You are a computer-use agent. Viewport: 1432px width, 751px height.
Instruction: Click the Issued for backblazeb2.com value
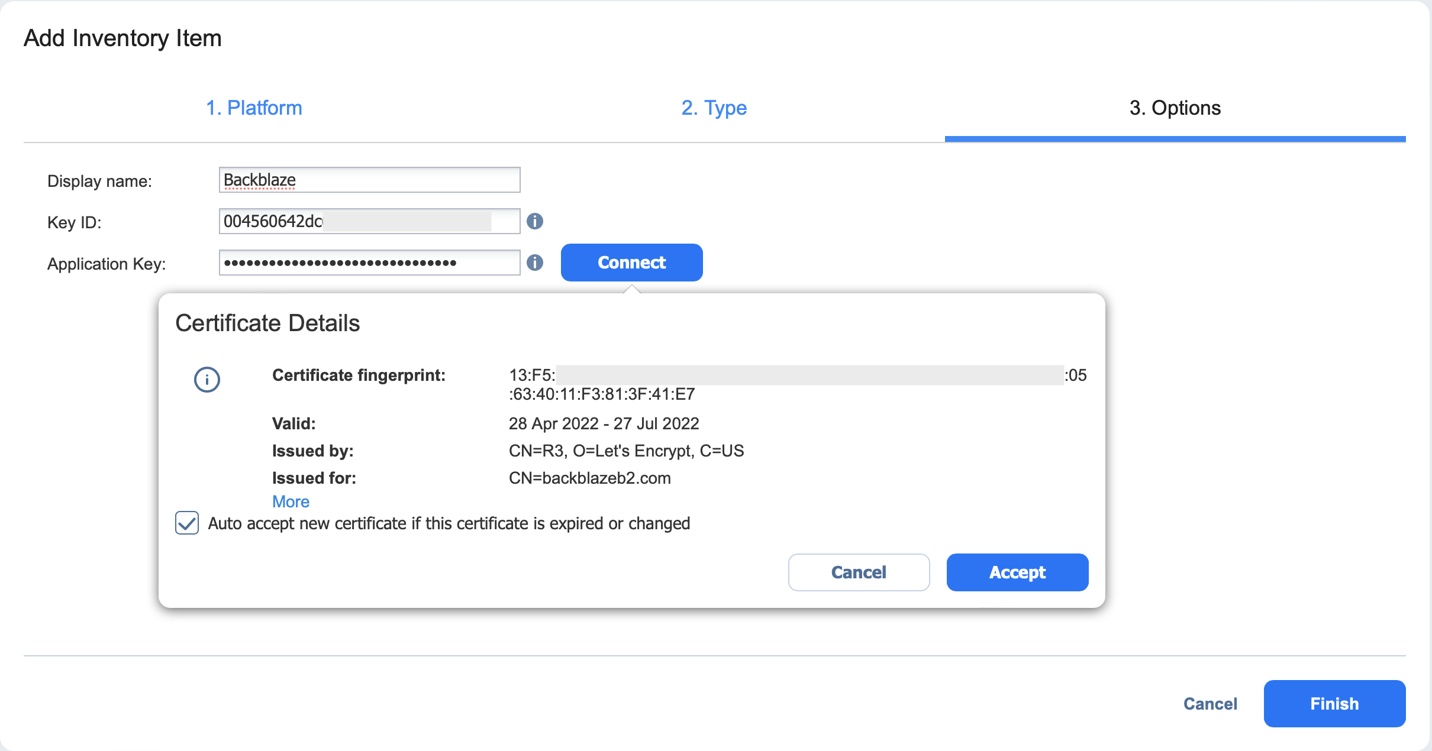589,478
